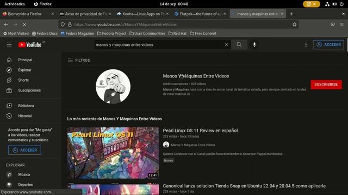This screenshot has width=348, height=195.
Task: Open the clock calendar 14 de sep
Action: pyautogui.click(x=174, y=4)
